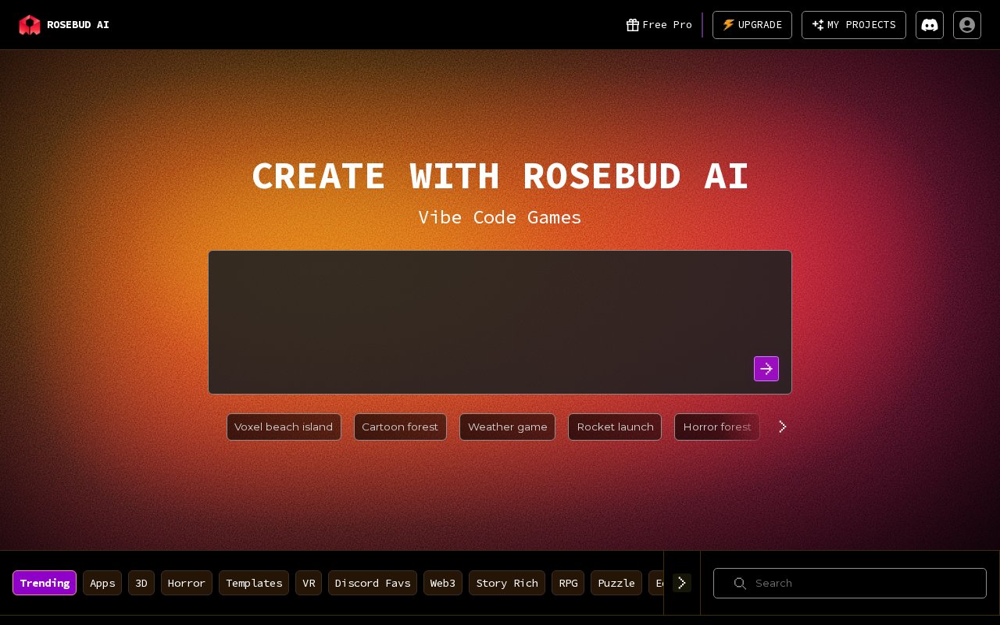Click the ROSEBUD AI brand name

click(x=78, y=25)
